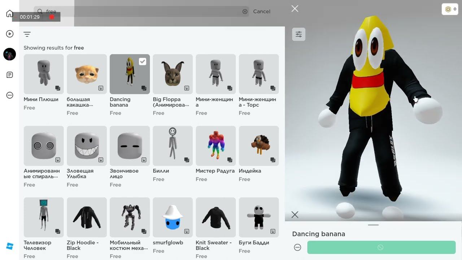Select the Звончивое лицо thumbnail

click(130, 146)
